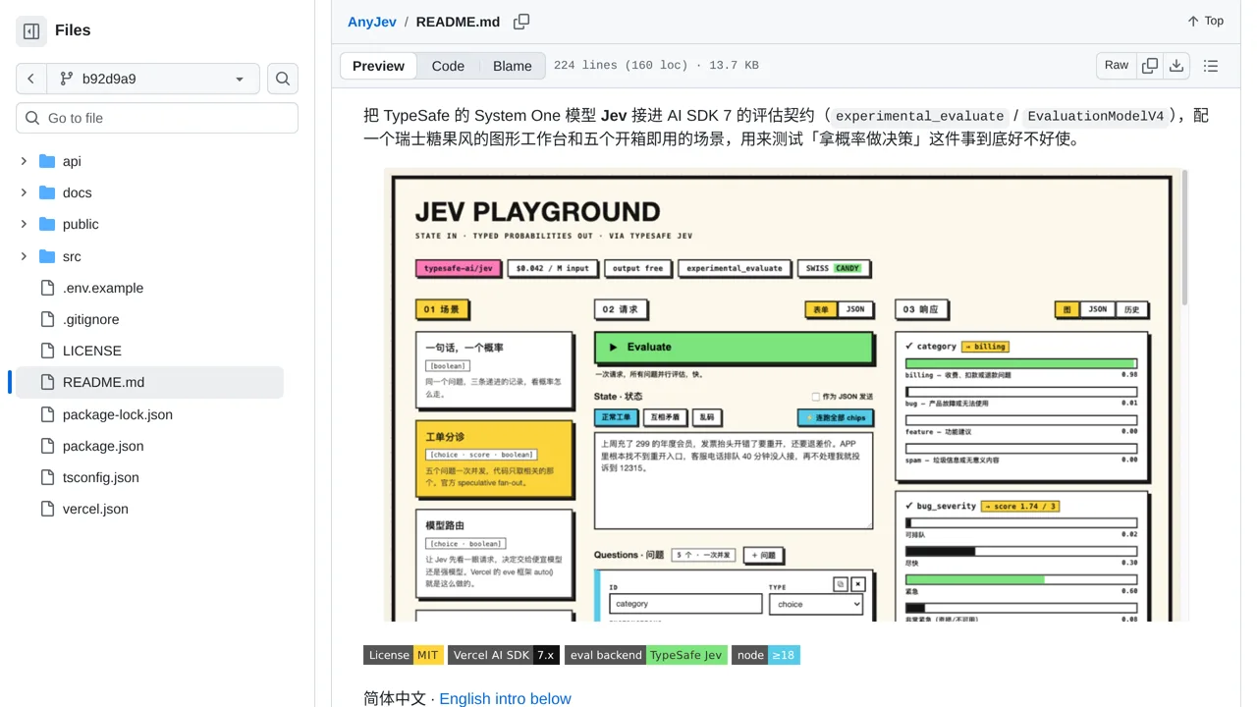Expand the public folder chevron

(24, 224)
